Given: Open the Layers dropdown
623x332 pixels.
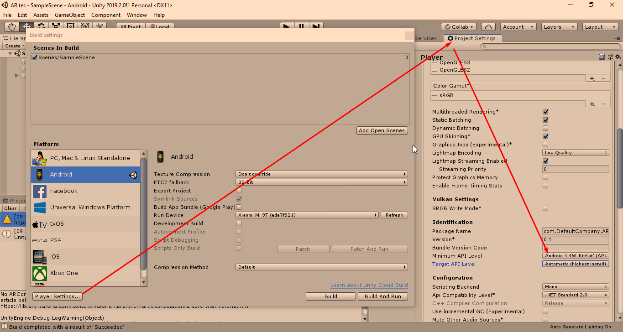Looking at the screenshot, I should click(x=559, y=27).
